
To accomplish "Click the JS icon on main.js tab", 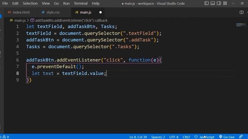I will tap(77, 12).
